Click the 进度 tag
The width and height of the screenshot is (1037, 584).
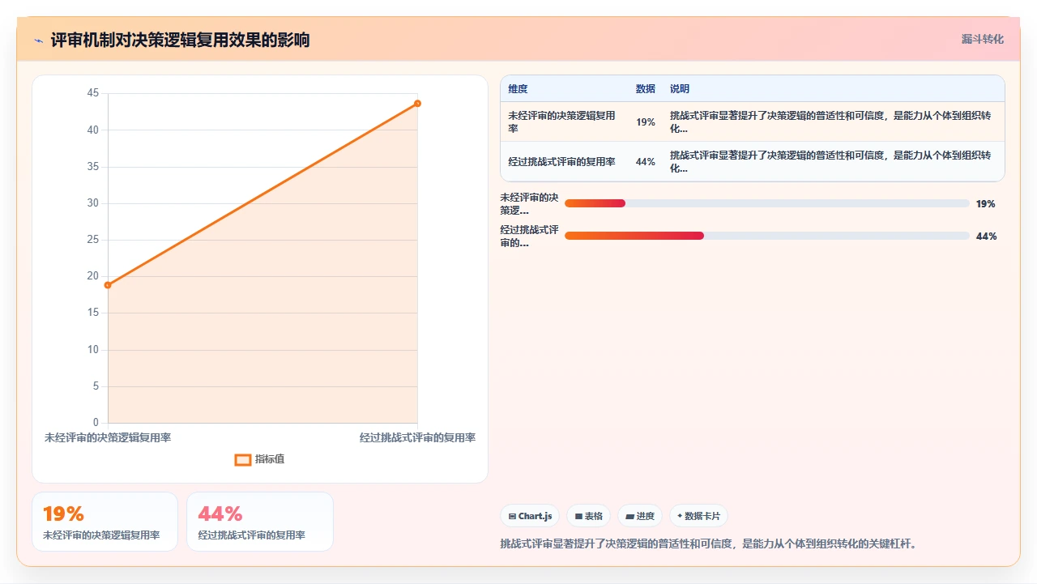click(640, 516)
